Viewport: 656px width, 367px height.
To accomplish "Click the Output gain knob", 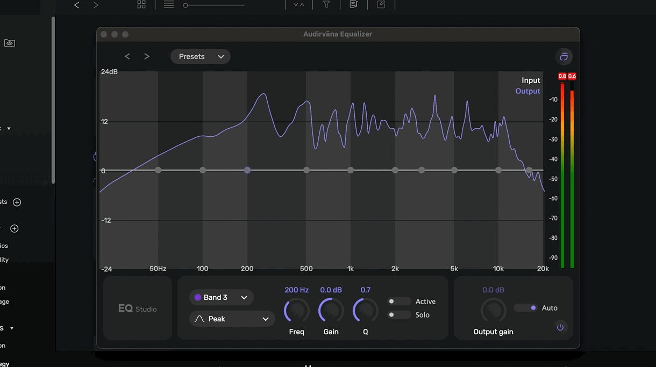I will pos(493,311).
